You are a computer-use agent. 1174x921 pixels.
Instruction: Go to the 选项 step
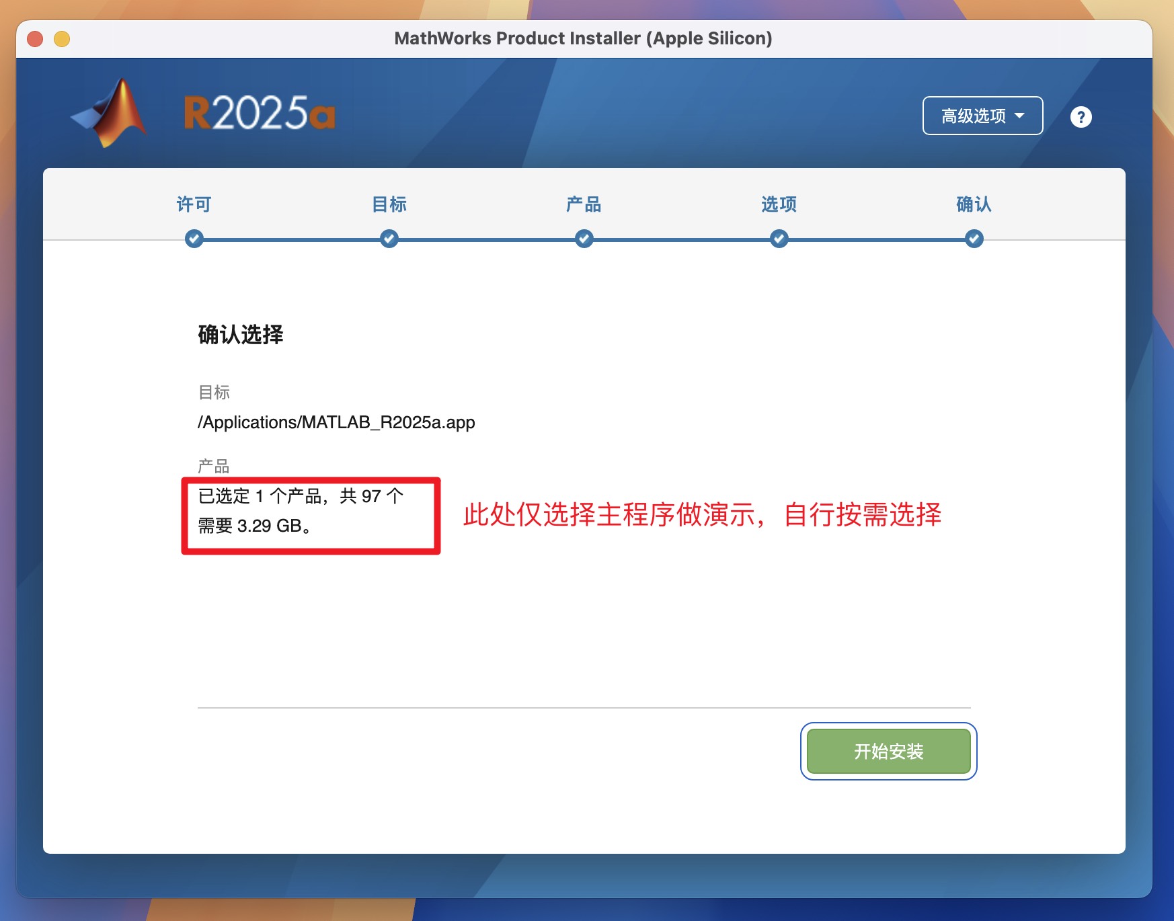(779, 204)
